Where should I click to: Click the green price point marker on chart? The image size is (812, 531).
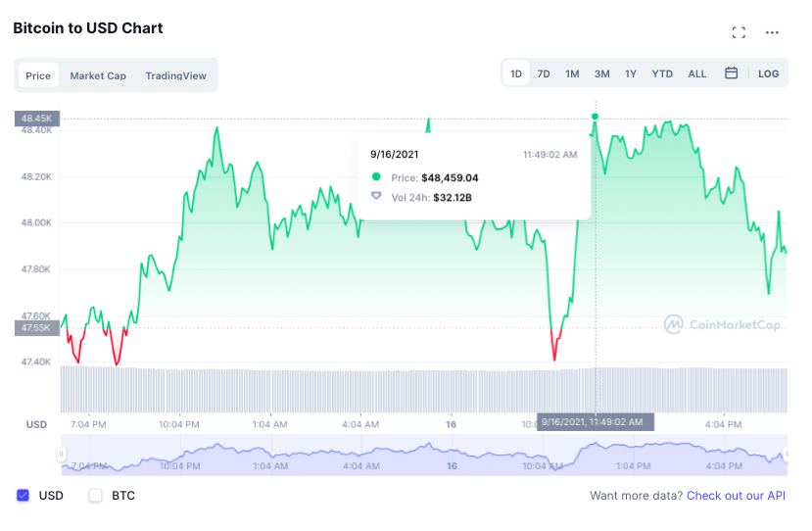tap(596, 117)
